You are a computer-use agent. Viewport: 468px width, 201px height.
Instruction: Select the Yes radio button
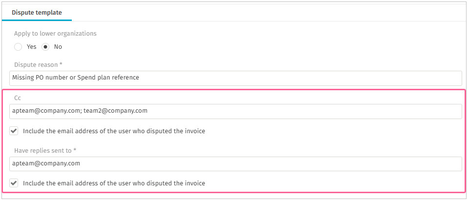pos(18,47)
